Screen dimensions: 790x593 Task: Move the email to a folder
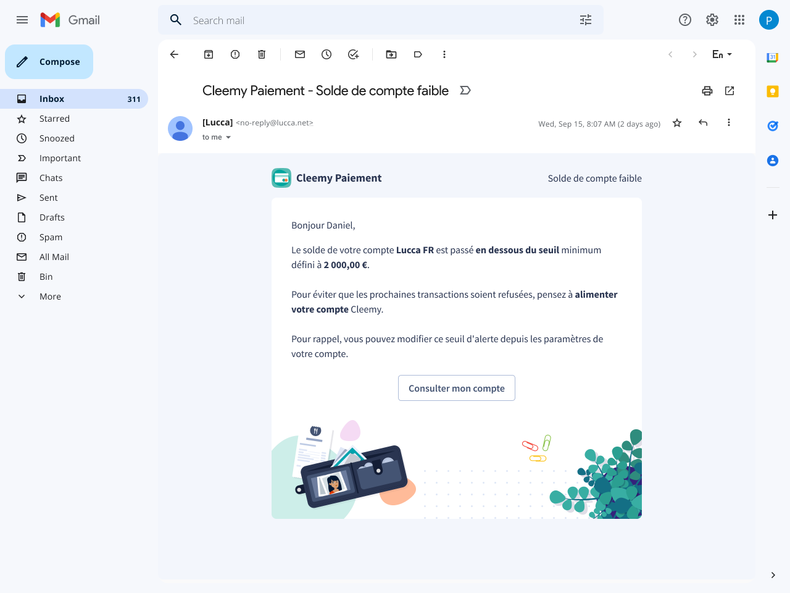point(391,54)
